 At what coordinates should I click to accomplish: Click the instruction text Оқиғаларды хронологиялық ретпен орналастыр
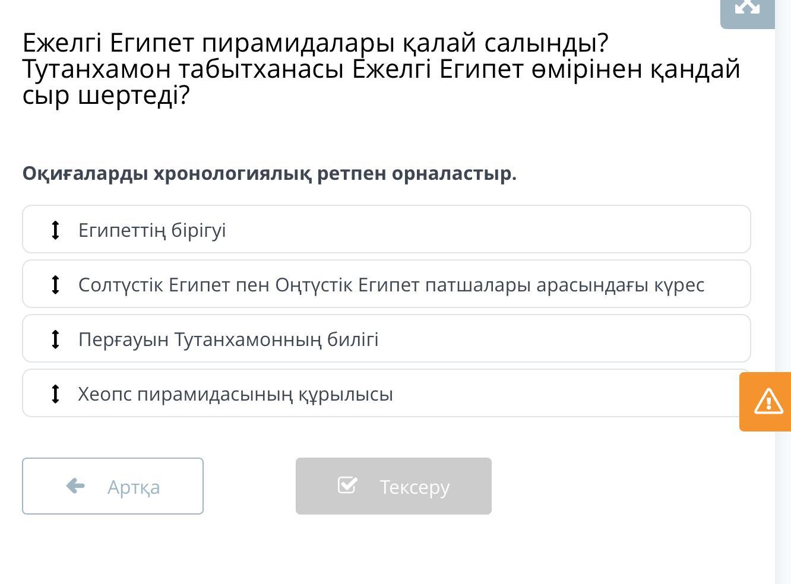pos(270,173)
